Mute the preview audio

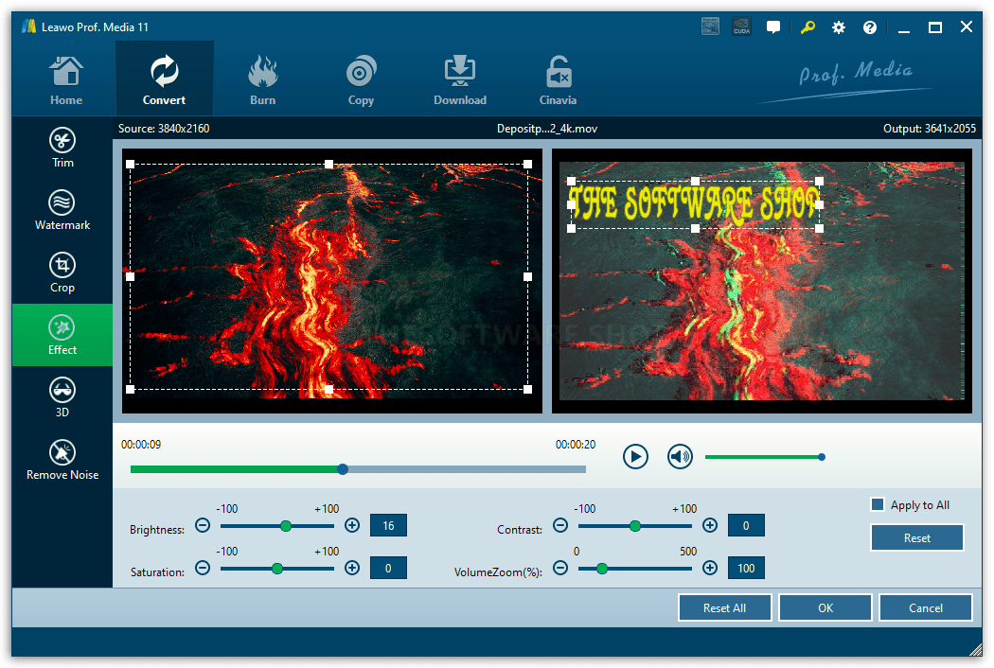click(x=680, y=456)
